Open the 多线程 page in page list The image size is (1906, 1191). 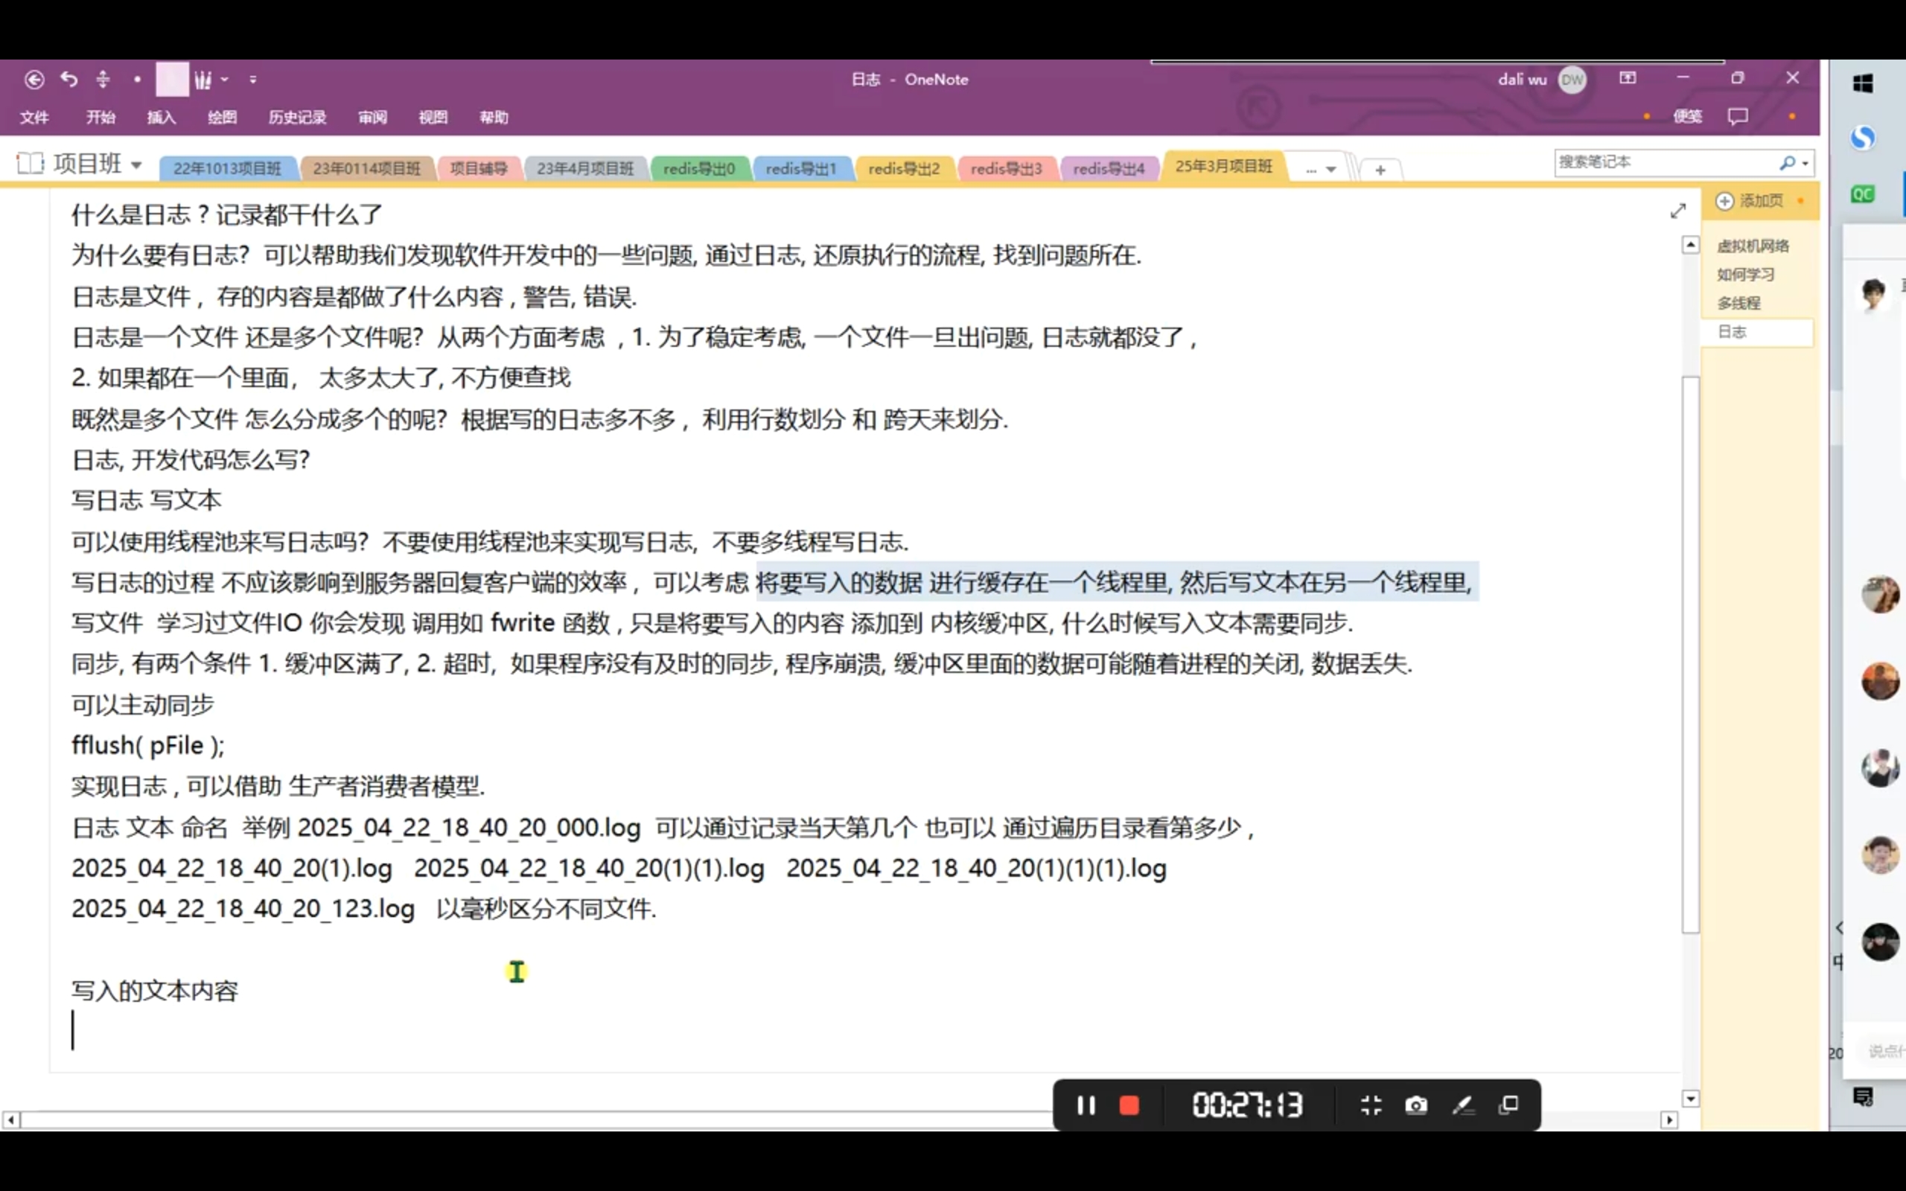pyautogui.click(x=1738, y=303)
